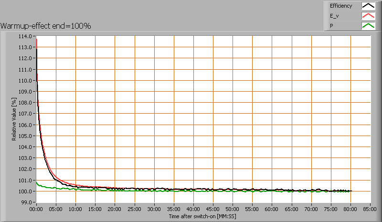Click the 107.0 Y-axis tick label
This screenshot has height=222, width=382.
point(25,114)
